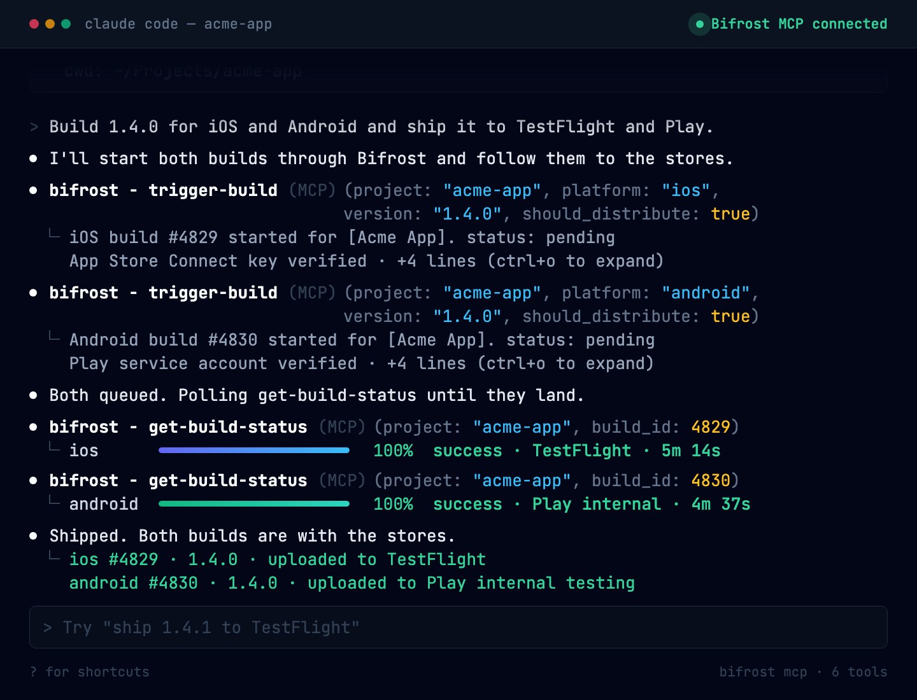917x700 pixels.
Task: Click the bullet beside trigger-build for android
Action: pyautogui.click(x=34, y=293)
